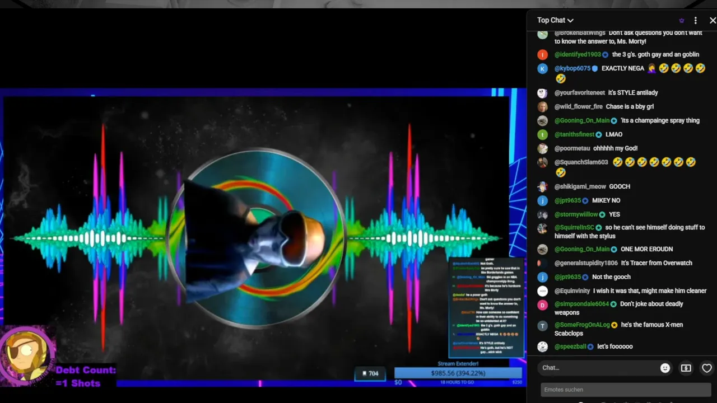The image size is (717, 403).
Task: Click the spinning disc in the stream video
Action: (x=257, y=238)
